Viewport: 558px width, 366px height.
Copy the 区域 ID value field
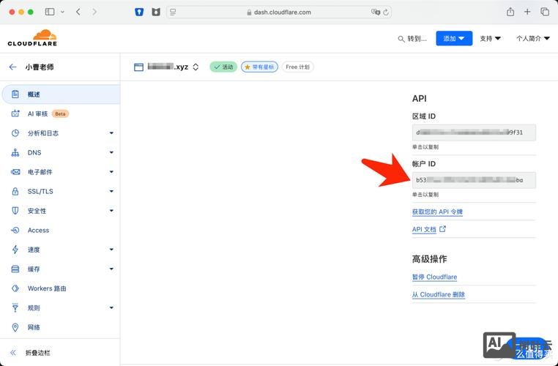click(474, 132)
